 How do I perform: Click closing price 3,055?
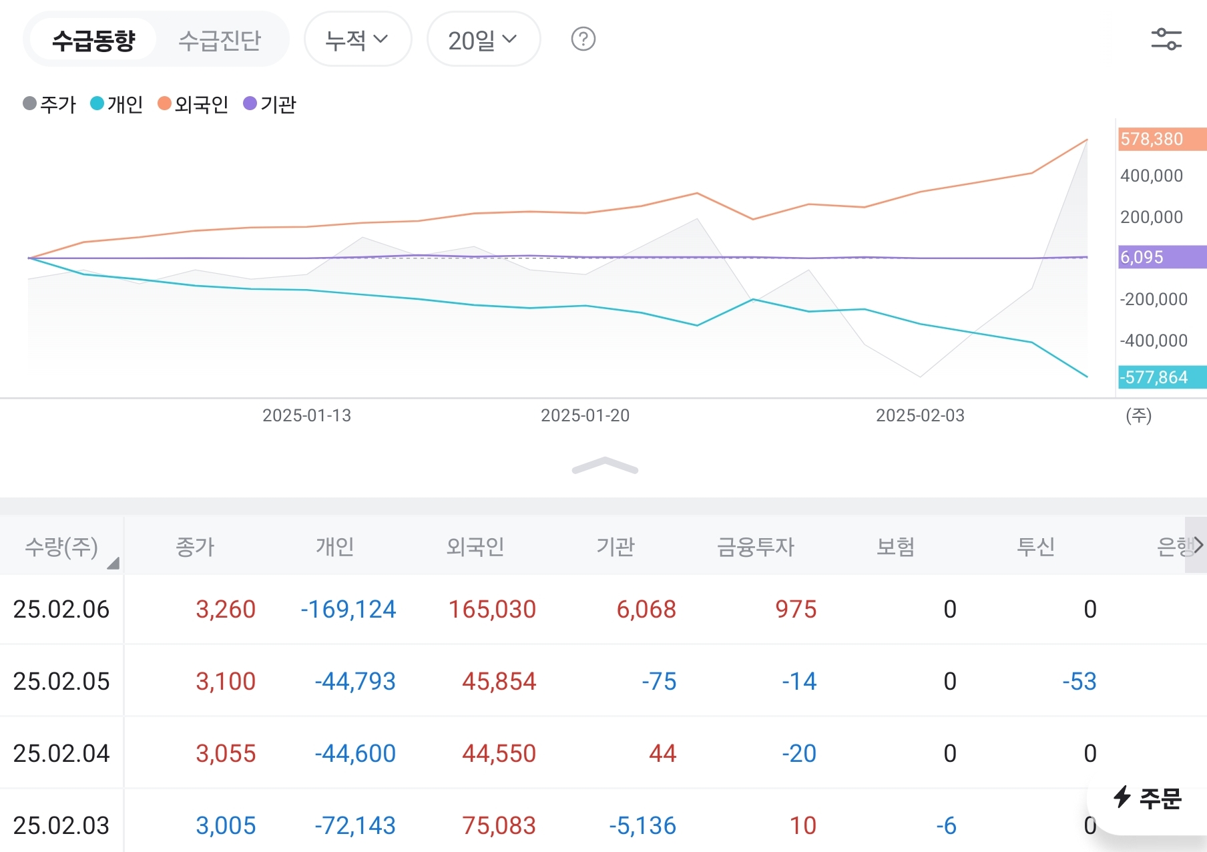pos(226,753)
